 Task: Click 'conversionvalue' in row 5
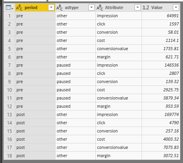pyautogui.click(x=113, y=49)
